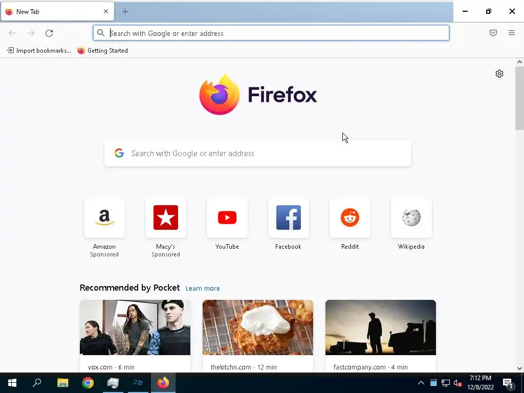Click the 'fastcompany.com · 4 min' text
This screenshot has height=393, width=524.
pos(370,367)
